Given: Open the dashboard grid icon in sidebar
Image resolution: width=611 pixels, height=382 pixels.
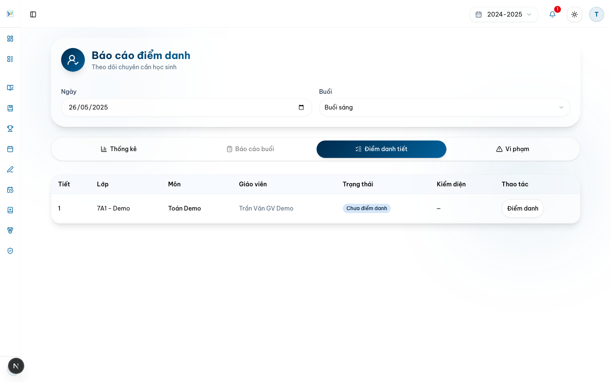Looking at the screenshot, I should 10,39.
